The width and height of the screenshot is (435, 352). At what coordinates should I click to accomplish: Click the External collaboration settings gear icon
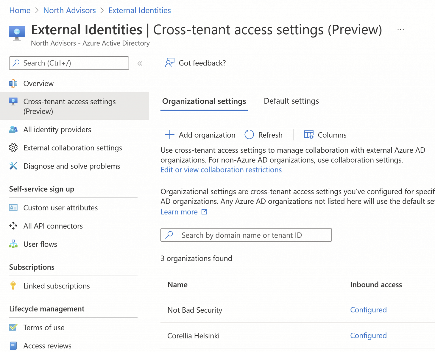pos(13,148)
